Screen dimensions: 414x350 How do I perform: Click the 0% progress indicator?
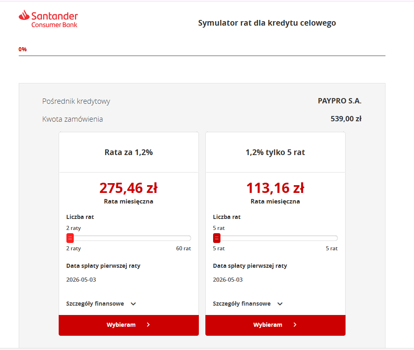22,49
